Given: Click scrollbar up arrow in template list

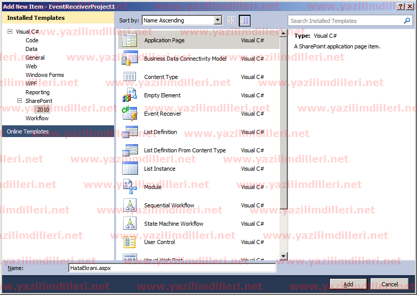Looking at the screenshot, I should pos(283,33).
